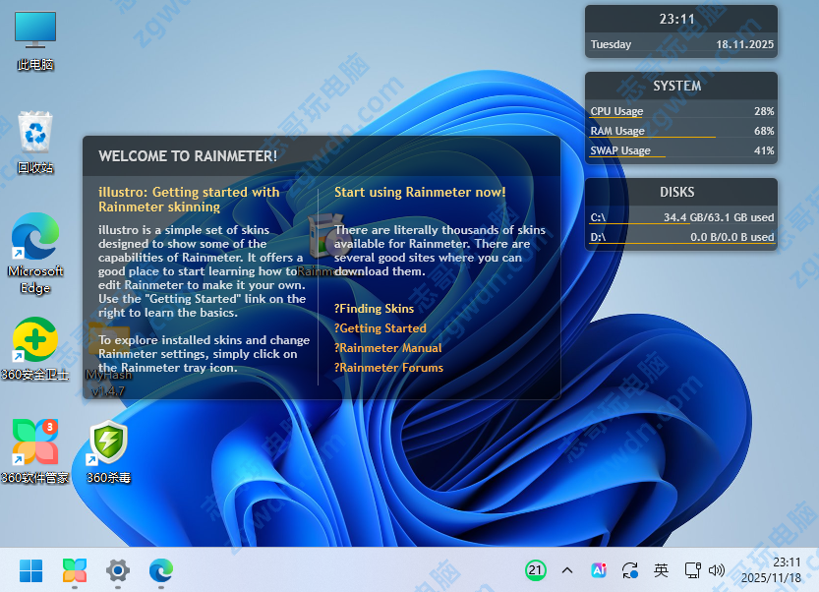The width and height of the screenshot is (819, 592).
Task: Click the CPU Usage meter bar
Action: 681,112
